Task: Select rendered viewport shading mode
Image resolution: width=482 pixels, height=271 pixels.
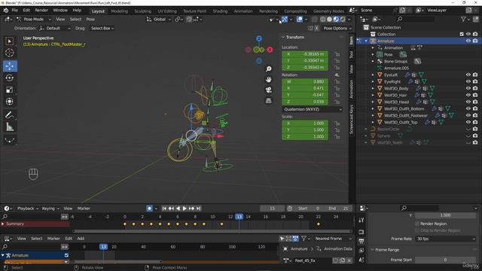Action: tap(343, 20)
